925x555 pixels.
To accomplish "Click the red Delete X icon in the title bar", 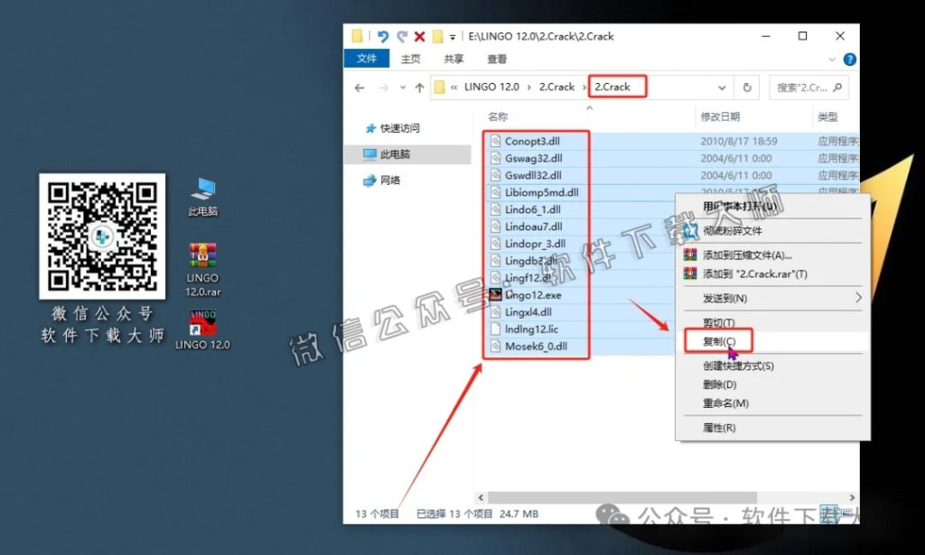I will pyautogui.click(x=421, y=35).
